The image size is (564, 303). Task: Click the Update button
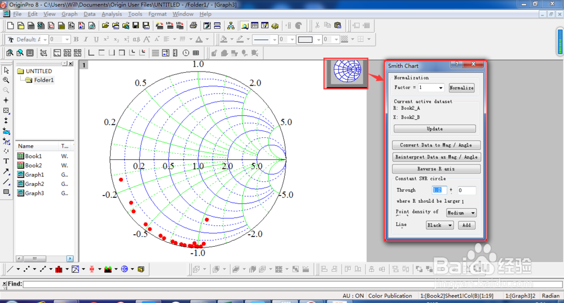coord(434,128)
